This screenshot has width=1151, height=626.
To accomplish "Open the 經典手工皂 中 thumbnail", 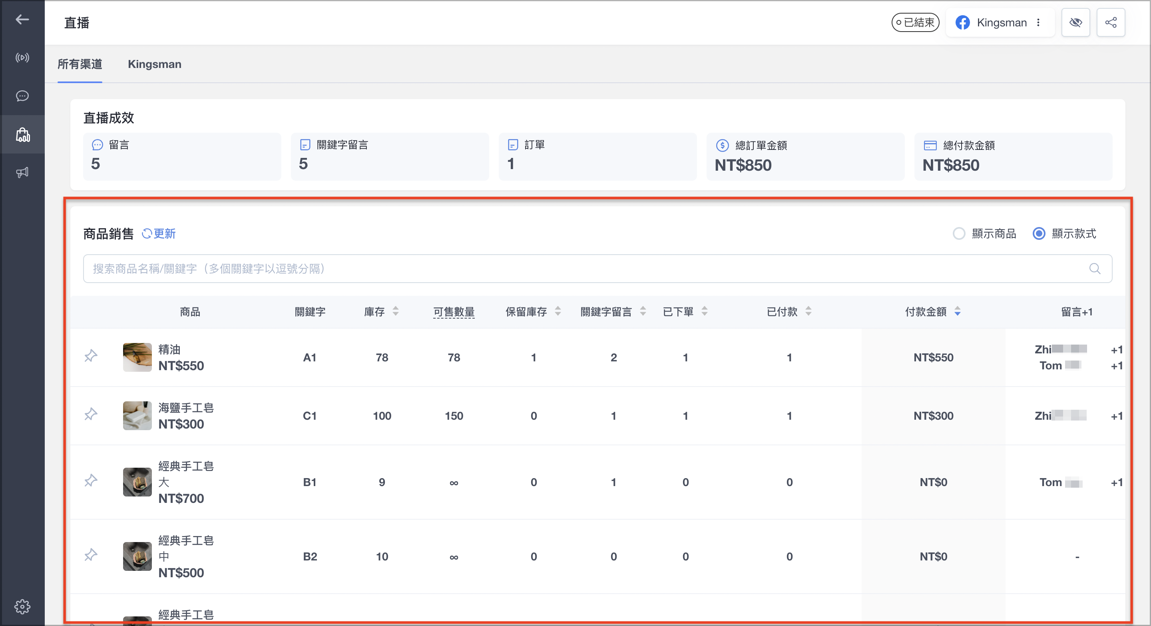I will point(137,556).
